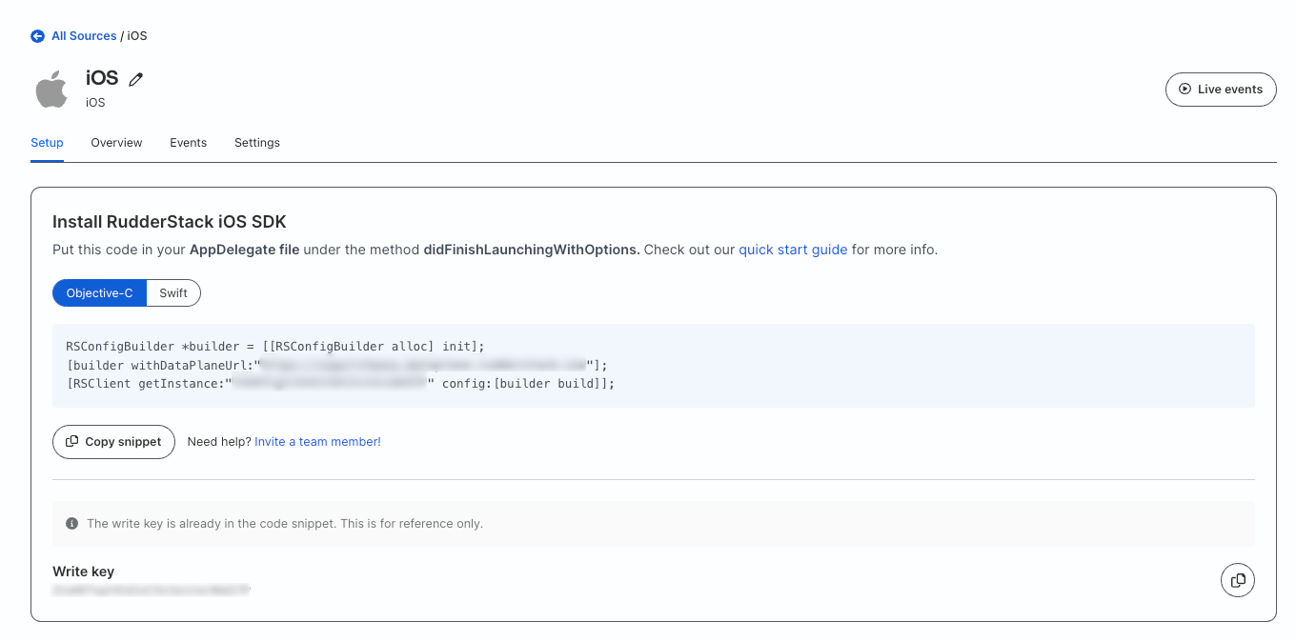The height and width of the screenshot is (642, 1296).
Task: Click the Need help? text
Action: coord(219,442)
